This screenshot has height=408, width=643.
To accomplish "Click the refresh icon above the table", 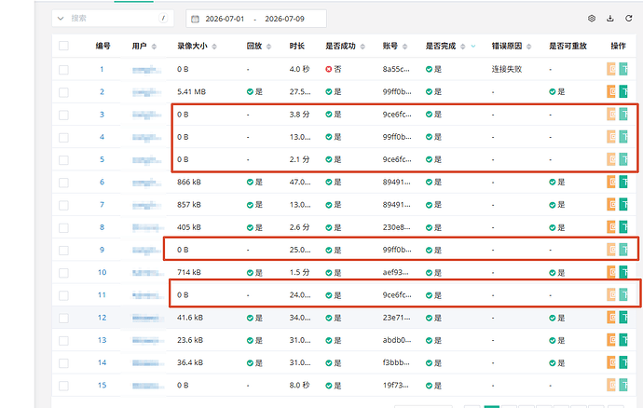I will click(x=628, y=18).
